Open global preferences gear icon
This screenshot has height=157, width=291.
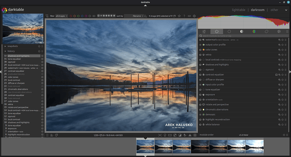pyautogui.click(x=194, y=16)
